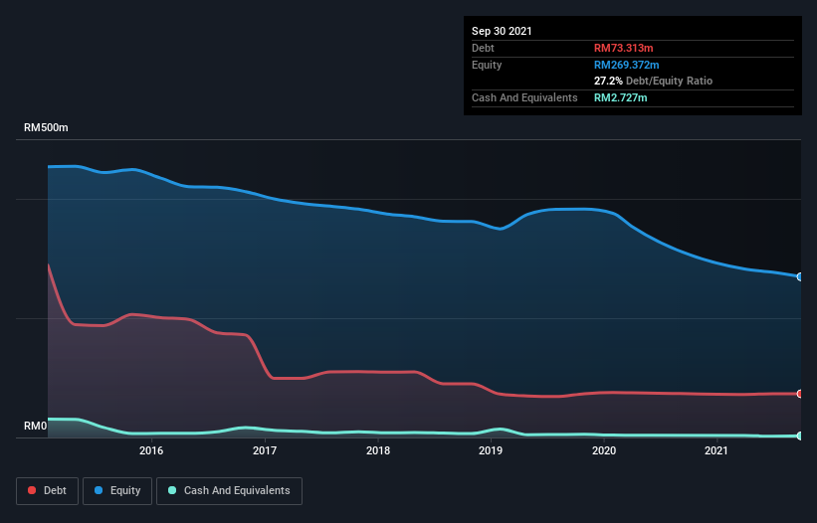Click the RM2.727m cash value
Screen dimensions: 817x523
pos(621,97)
